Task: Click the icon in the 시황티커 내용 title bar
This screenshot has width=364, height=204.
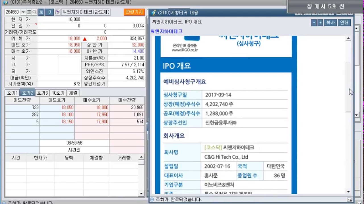Action: pyautogui.click(x=154, y=13)
